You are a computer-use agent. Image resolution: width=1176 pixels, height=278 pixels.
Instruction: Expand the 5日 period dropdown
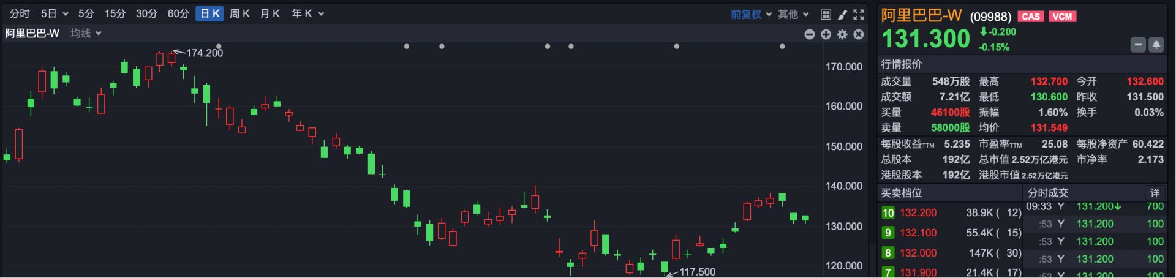[55, 13]
